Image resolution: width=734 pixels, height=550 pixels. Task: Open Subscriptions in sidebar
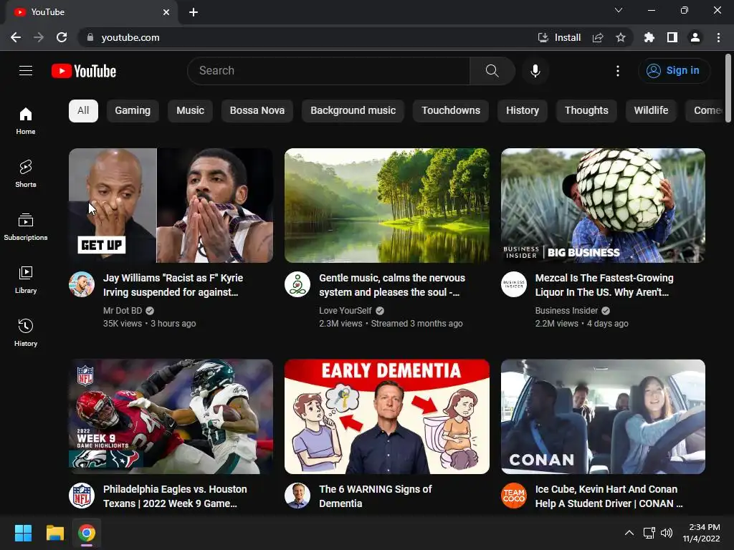[26, 226]
